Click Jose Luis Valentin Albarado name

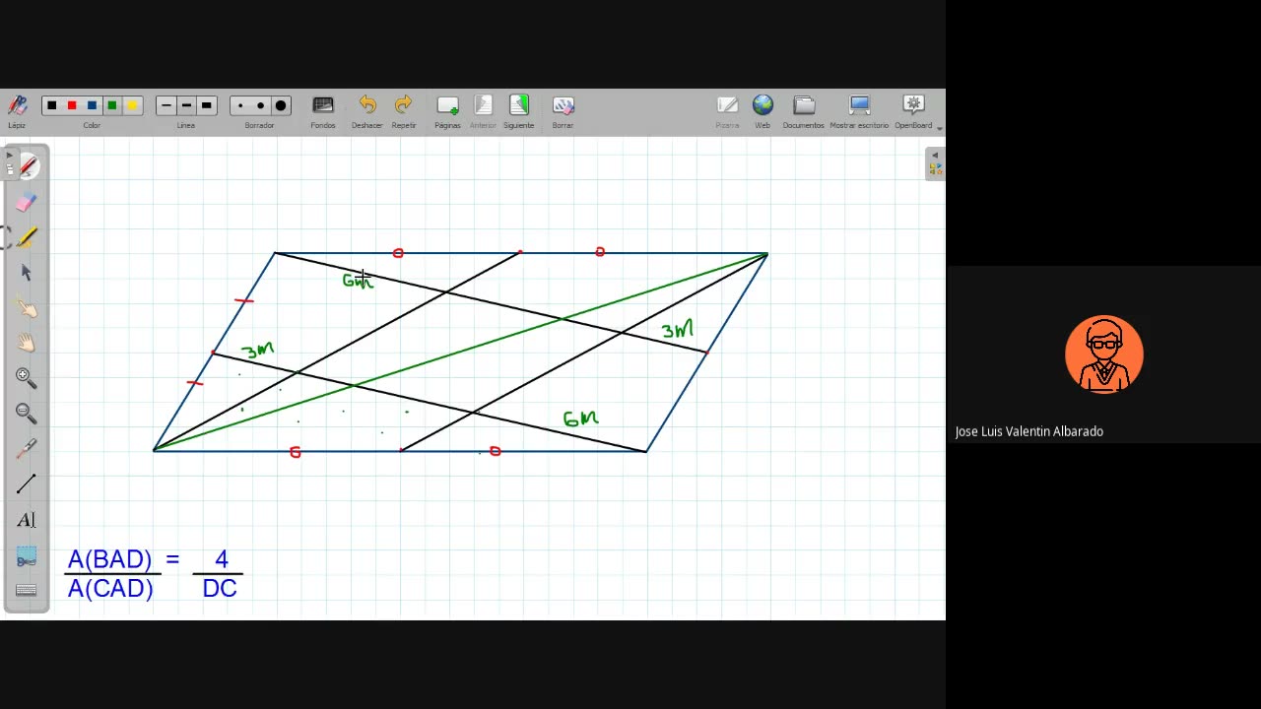1029,431
